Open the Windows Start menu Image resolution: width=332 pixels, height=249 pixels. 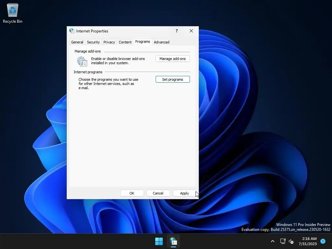pos(159,241)
